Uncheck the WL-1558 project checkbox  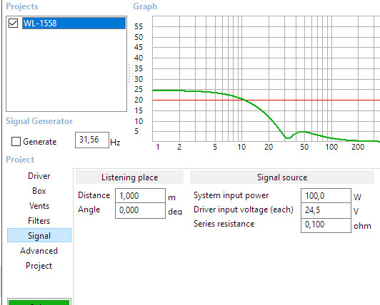point(13,24)
